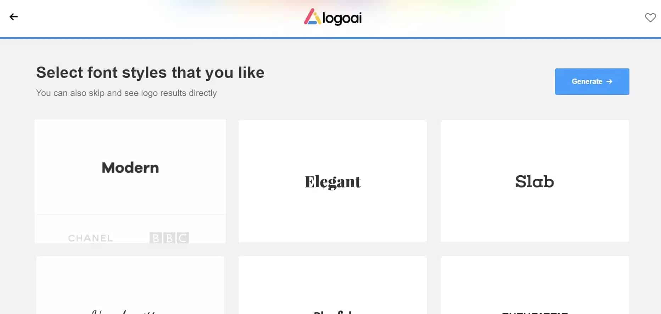The image size is (661, 314).
Task: Select the Slab font style card
Action: click(x=534, y=181)
